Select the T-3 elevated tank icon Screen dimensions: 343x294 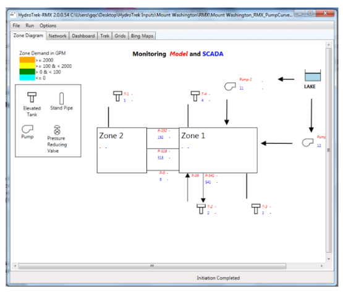(256, 209)
